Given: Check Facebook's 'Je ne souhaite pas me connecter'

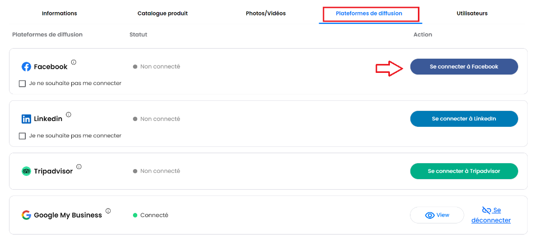Looking at the screenshot, I should click(22, 83).
